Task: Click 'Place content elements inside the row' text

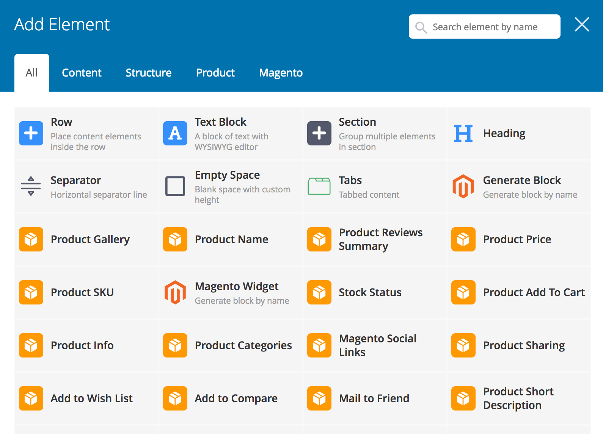Action: pos(96,142)
